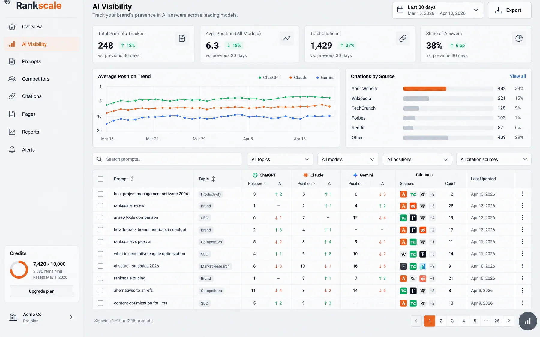The image size is (540, 337).
Task: Click the trend icon in Avg. Position card
Action: click(x=286, y=38)
